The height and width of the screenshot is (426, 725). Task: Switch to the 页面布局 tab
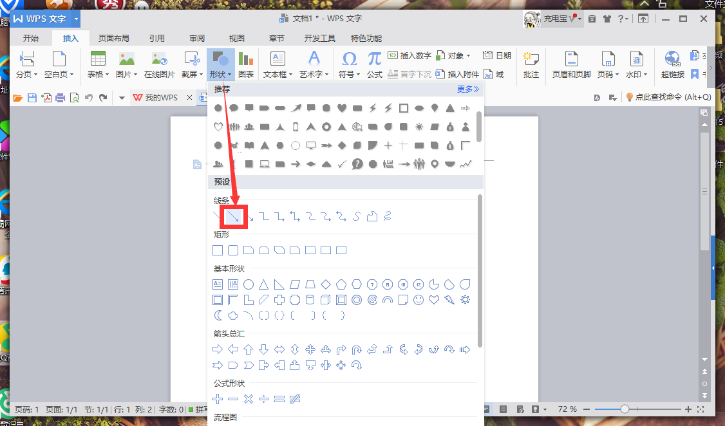pos(113,38)
